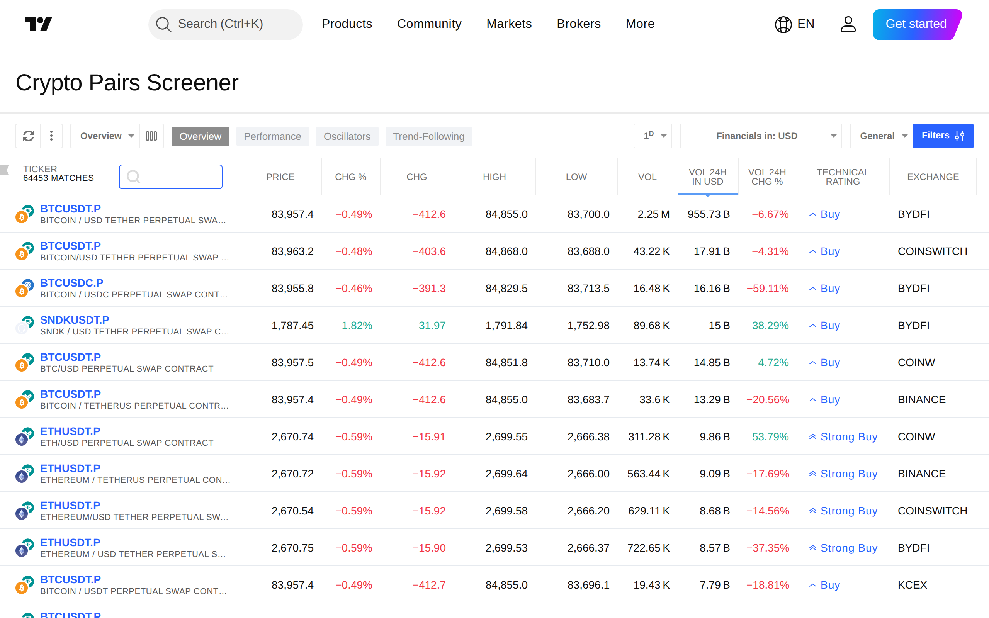The image size is (989, 618).
Task: Click the 64453 MATCHES count
Action: point(58,178)
